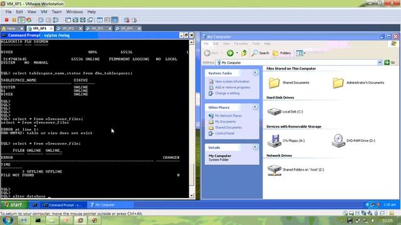Viewport: 401px width, 225px height.
Task: Click the VMware Unity mode icon
Action: coord(90,20)
